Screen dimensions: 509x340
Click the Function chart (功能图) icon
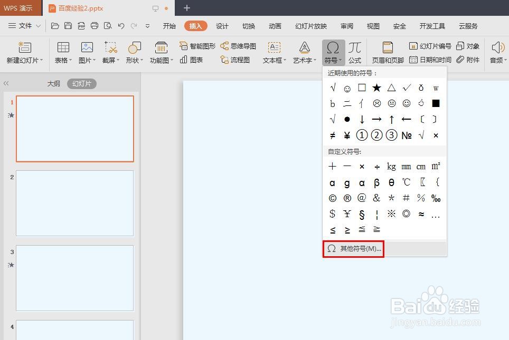161,47
